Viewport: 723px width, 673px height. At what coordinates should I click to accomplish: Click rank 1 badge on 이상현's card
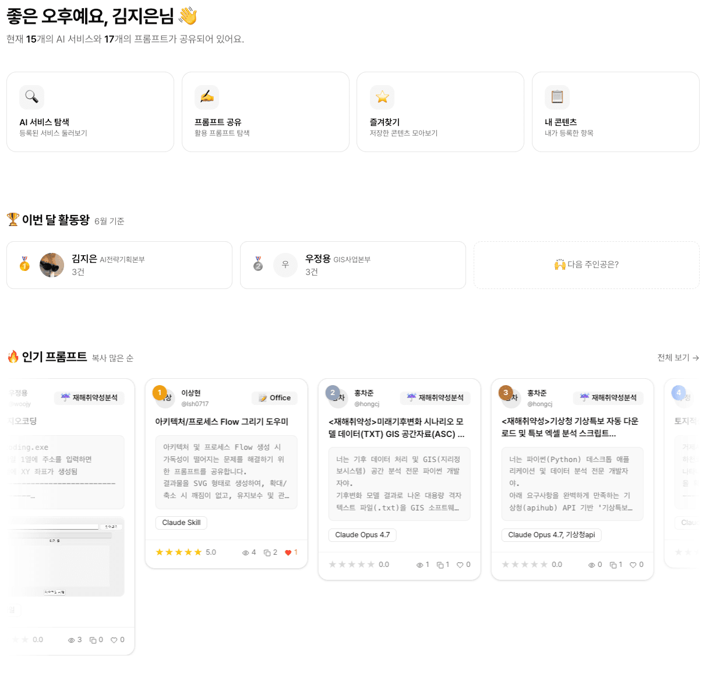[159, 393]
